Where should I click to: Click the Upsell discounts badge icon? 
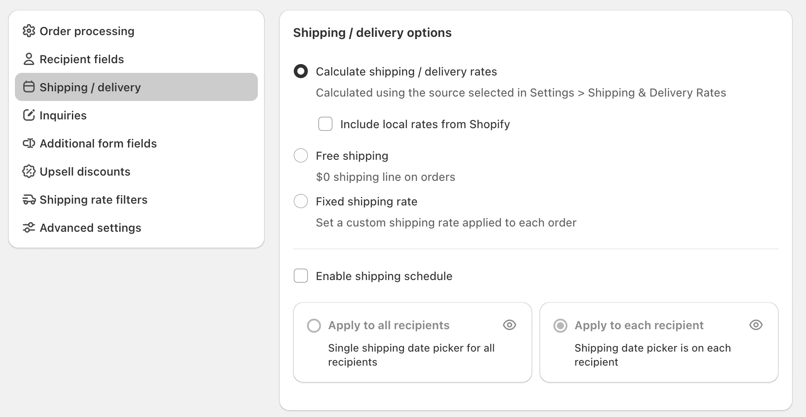pos(29,172)
